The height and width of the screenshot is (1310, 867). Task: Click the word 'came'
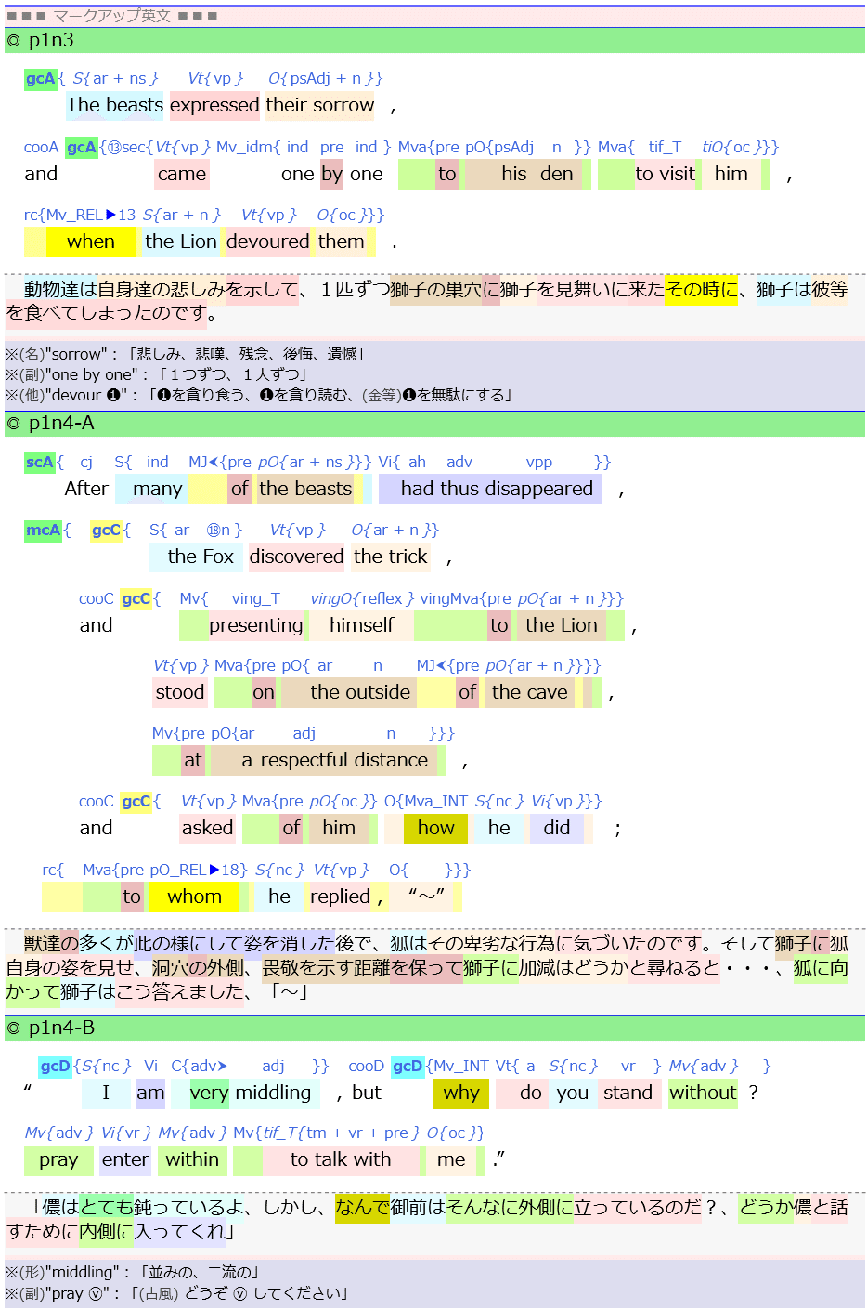pyautogui.click(x=182, y=174)
